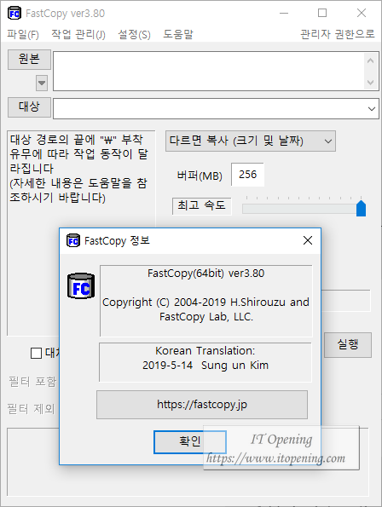This screenshot has height=507, width=382.
Task: Click the FastCopy icon in main title bar
Action: click(x=14, y=14)
